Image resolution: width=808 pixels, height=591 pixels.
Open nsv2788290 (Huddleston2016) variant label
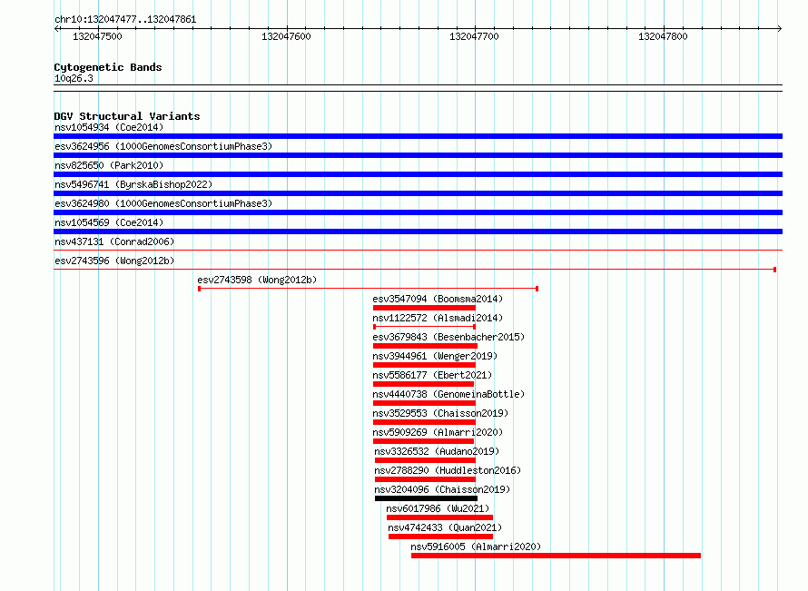[x=448, y=470]
